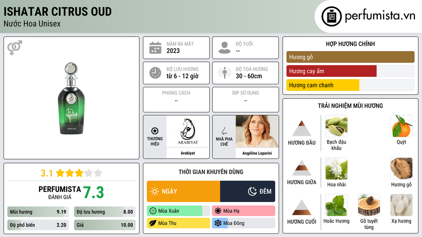Click the Mùi hương 9.19 score bar
Image resolution: width=422 pixels, height=237 pixels.
[38, 212]
